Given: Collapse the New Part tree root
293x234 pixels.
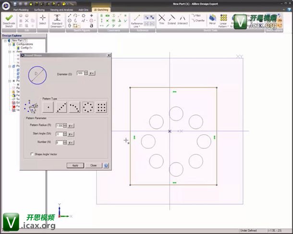Looking at the screenshot, I should pos(5,41).
